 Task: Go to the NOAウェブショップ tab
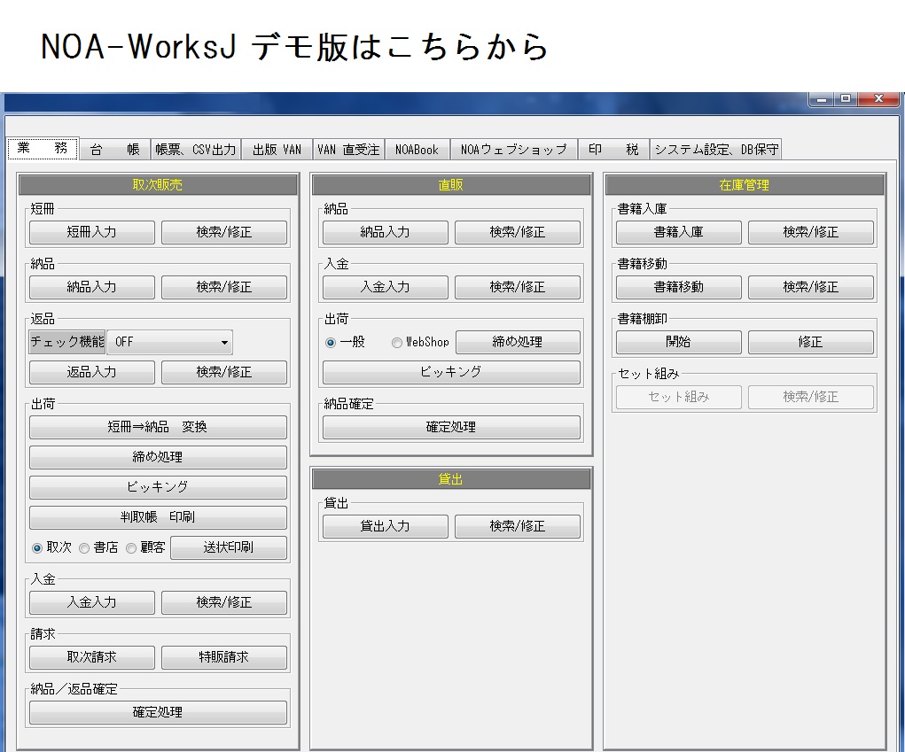[x=513, y=150]
